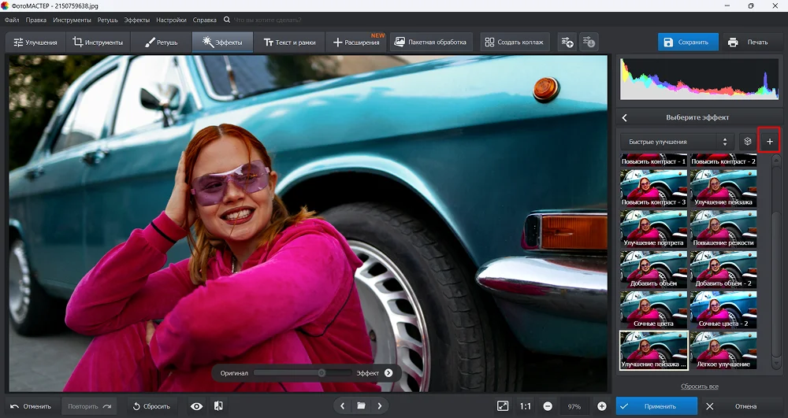Open the Справка menu
Screen dimensions: 788x418
pos(205,20)
